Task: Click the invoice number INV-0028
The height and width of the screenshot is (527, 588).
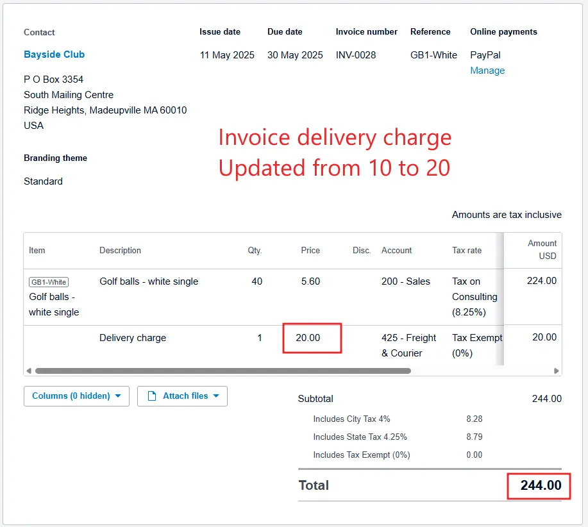Action: click(x=356, y=55)
